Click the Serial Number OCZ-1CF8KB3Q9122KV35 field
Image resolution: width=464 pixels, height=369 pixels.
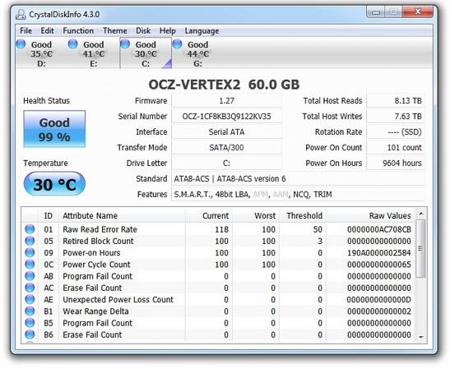[x=227, y=117]
